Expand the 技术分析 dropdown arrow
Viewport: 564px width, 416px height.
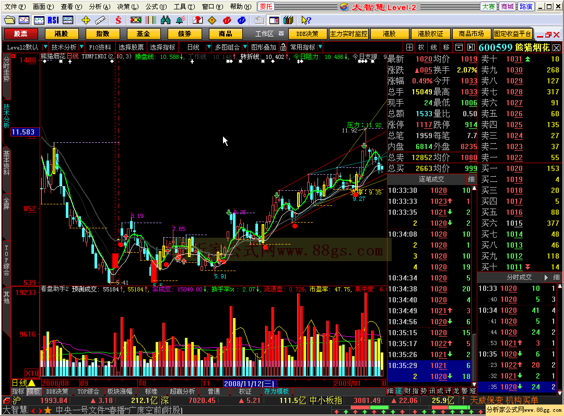[x=81, y=47]
